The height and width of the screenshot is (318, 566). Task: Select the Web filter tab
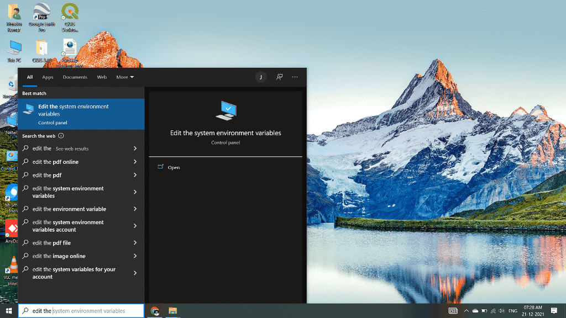click(102, 77)
